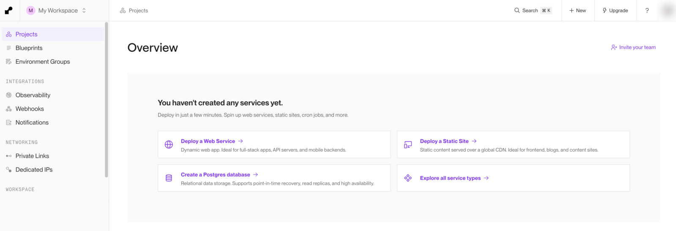Image resolution: width=676 pixels, height=231 pixels.
Task: Click the INTEGRATIONS section label
Action: (x=25, y=82)
